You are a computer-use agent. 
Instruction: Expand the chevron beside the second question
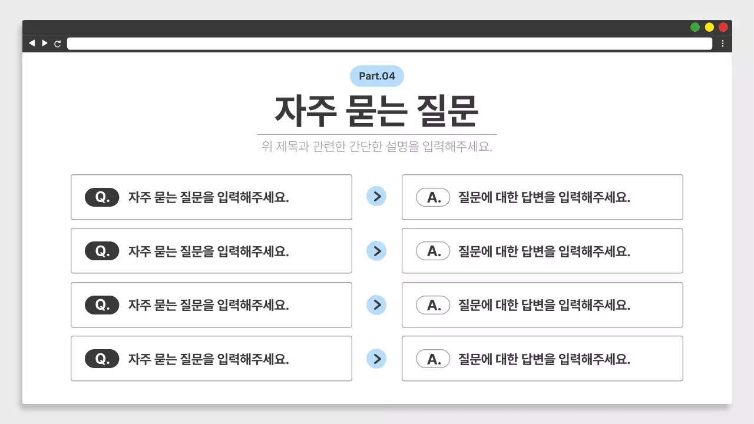(x=376, y=251)
